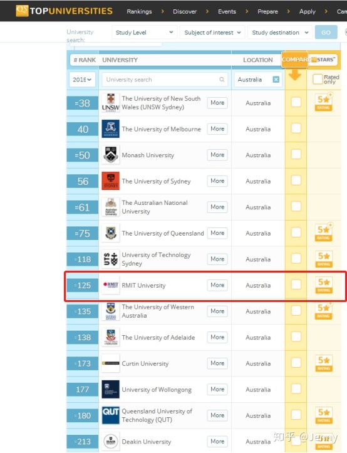The image size is (347, 453).
Task: Check compare box for University of Adelaide
Action: 296,336
